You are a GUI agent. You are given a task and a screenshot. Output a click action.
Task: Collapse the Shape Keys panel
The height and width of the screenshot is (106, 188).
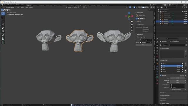pyautogui.click(x=164, y=60)
